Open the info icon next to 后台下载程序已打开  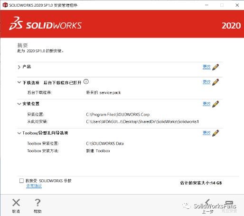[x=86, y=82]
